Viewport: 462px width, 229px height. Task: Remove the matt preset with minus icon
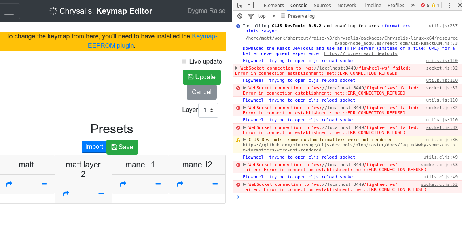coord(44,184)
